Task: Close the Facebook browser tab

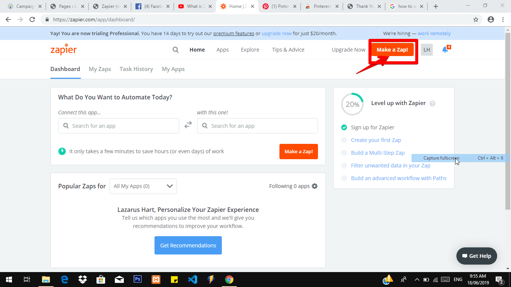Action: click(168, 6)
